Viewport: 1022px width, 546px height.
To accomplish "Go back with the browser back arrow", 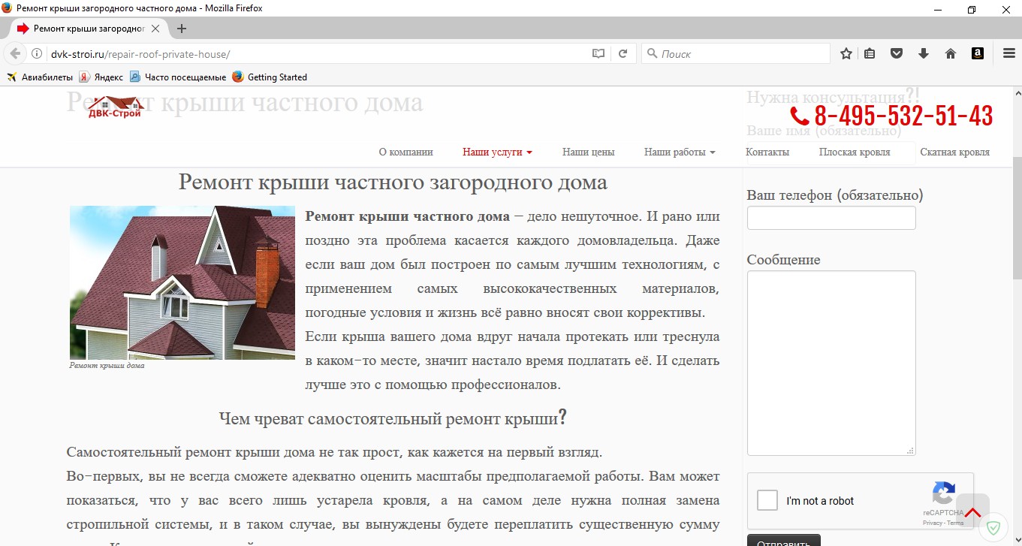I will [15, 54].
